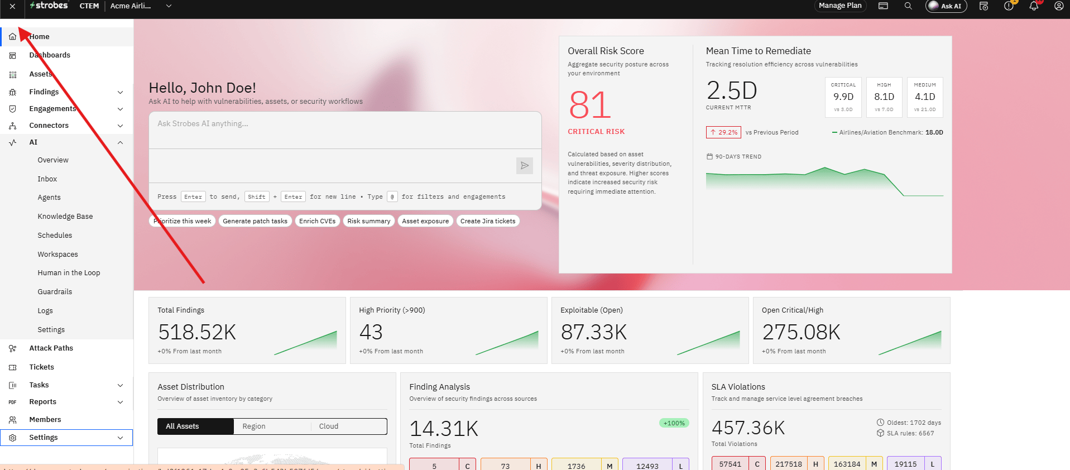Viewport: 1070px width, 470px height.
Task: Open the user profile icon
Action: (1059, 6)
